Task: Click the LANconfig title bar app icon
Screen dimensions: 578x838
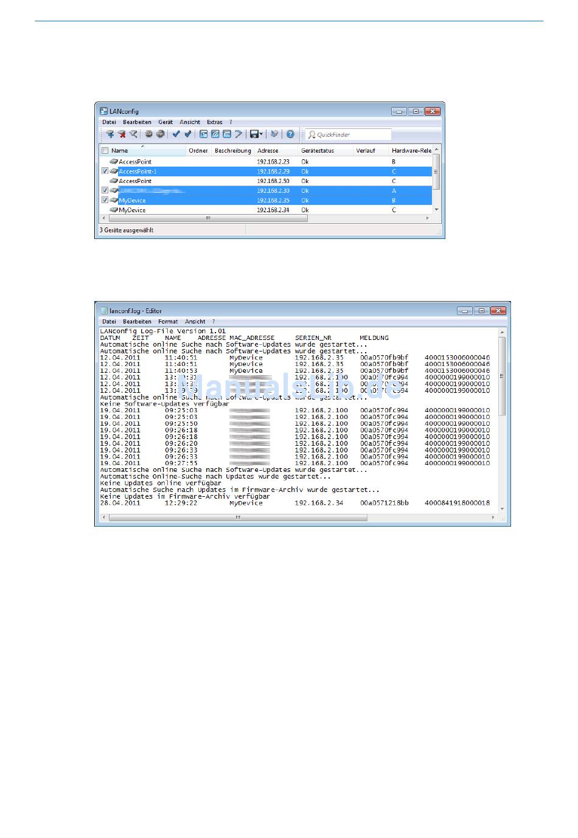Action: point(104,111)
